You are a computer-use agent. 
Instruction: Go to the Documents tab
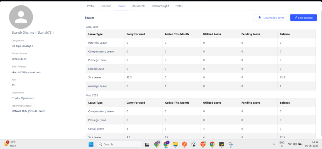point(138,6)
